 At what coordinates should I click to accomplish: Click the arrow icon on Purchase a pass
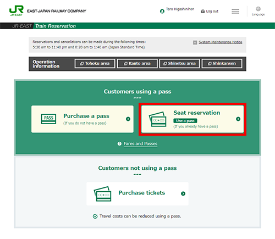pos(128,119)
